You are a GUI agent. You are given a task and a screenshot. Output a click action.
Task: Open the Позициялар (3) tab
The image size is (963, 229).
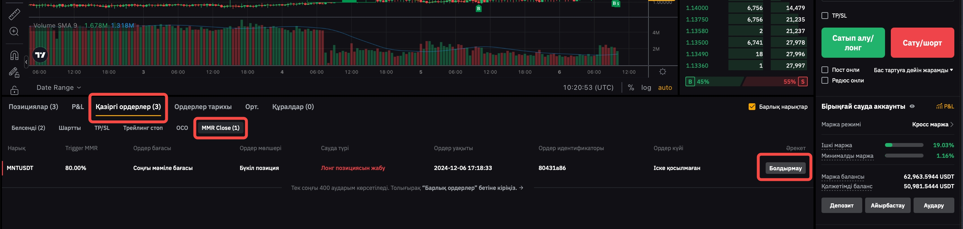click(33, 107)
